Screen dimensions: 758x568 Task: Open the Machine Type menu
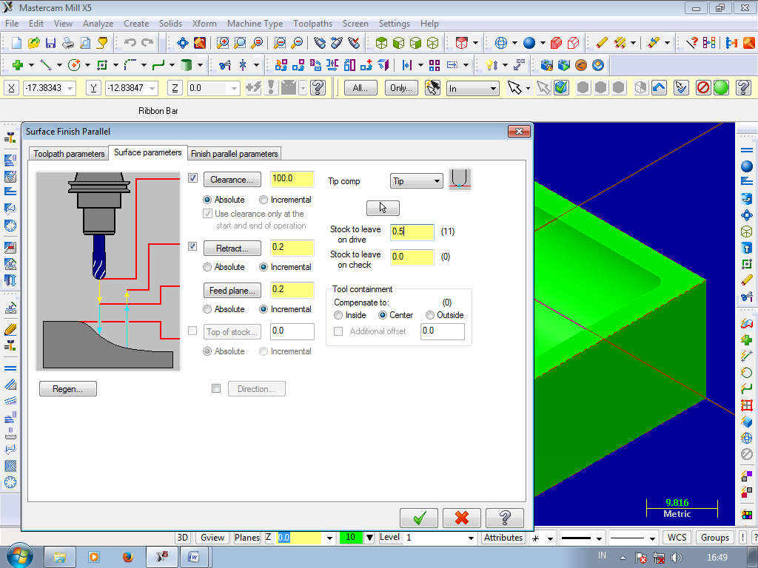coord(255,23)
